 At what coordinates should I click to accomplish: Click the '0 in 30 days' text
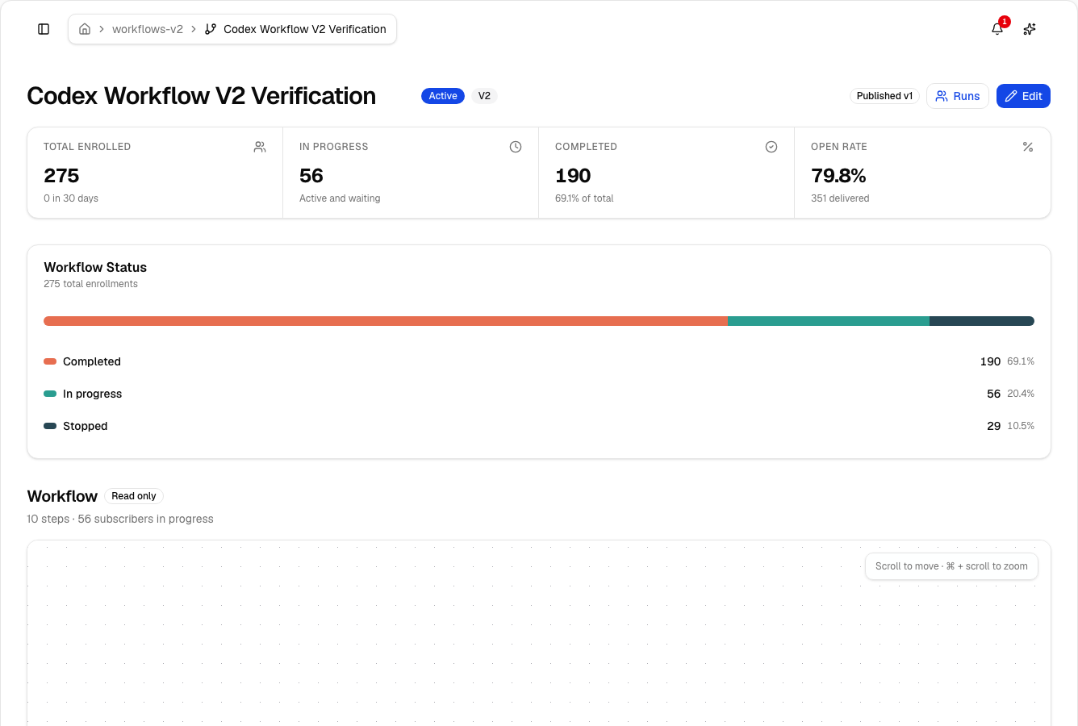(71, 198)
